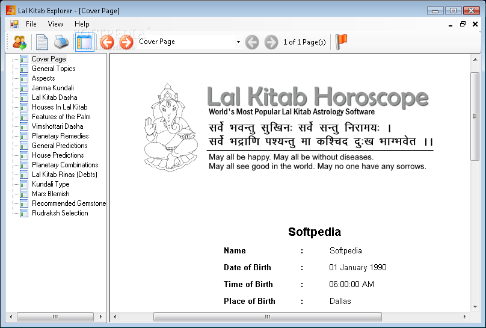This screenshot has width=486, height=328.
Task: Click the gray previous page arrow
Action: tap(252, 42)
